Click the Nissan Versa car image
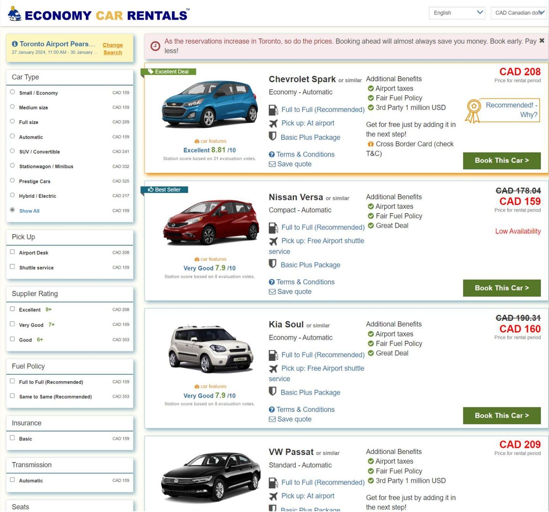Screen dimensions: 549x512 tap(211, 222)
